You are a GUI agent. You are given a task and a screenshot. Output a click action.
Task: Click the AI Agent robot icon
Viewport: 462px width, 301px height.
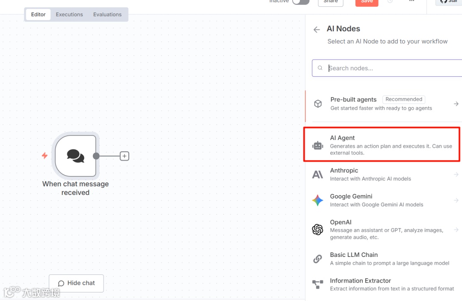[317, 146]
